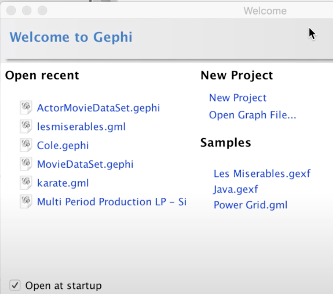333x294 pixels.
Task: Open the Cole.gephi recent project
Action: pos(63,145)
